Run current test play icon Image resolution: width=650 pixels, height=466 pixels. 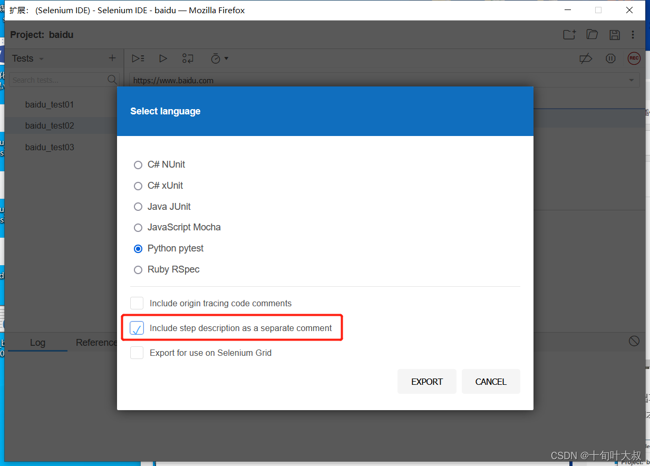(163, 59)
